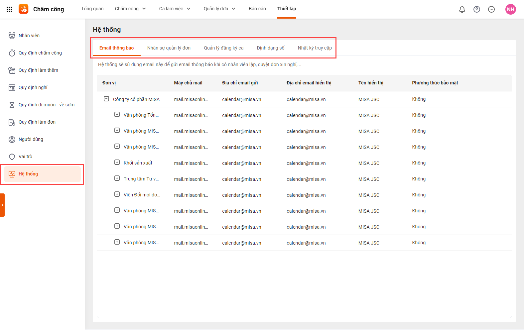Open Quy định chấm công settings
524x330 pixels.
42,53
